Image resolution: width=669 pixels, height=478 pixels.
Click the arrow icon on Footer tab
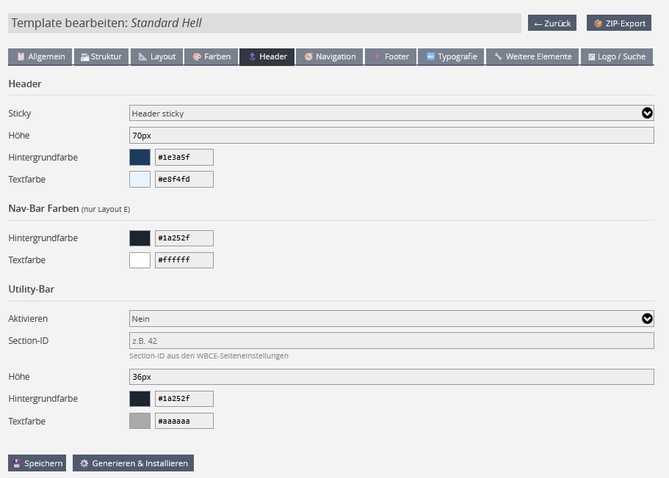pyautogui.click(x=377, y=56)
